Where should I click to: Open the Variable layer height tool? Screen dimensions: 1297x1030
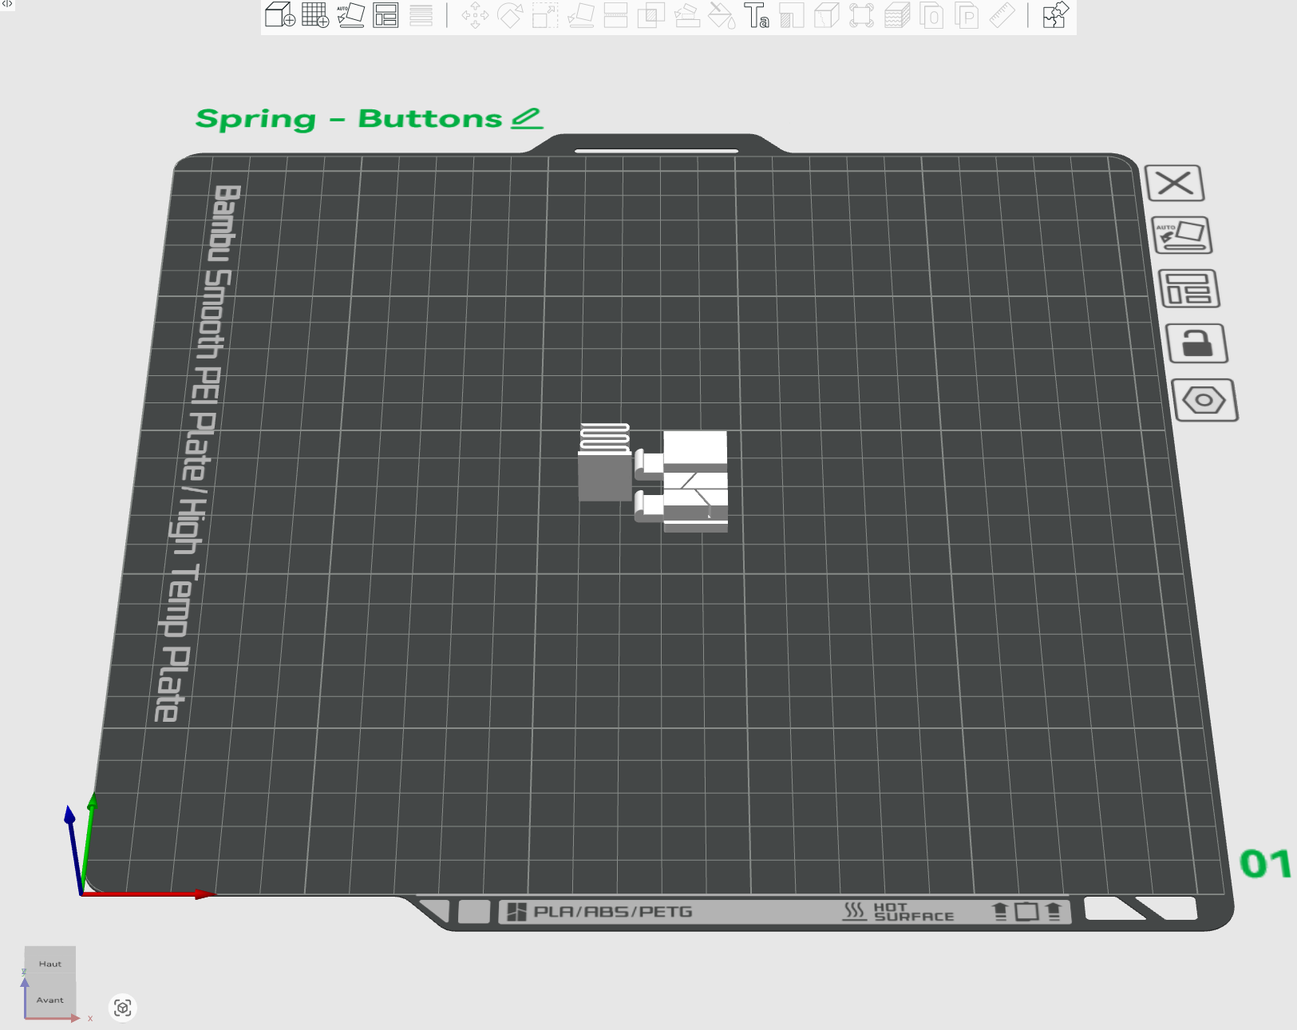(421, 15)
